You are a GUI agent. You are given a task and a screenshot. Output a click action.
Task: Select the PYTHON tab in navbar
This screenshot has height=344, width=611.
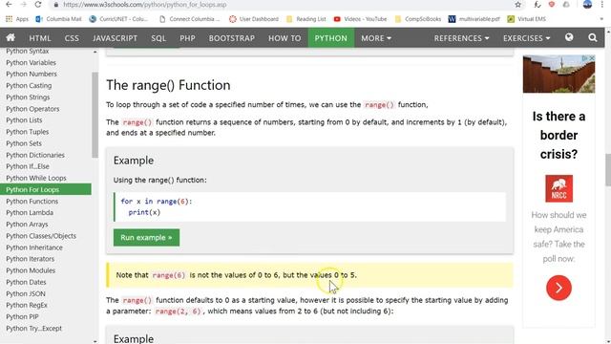pos(331,38)
